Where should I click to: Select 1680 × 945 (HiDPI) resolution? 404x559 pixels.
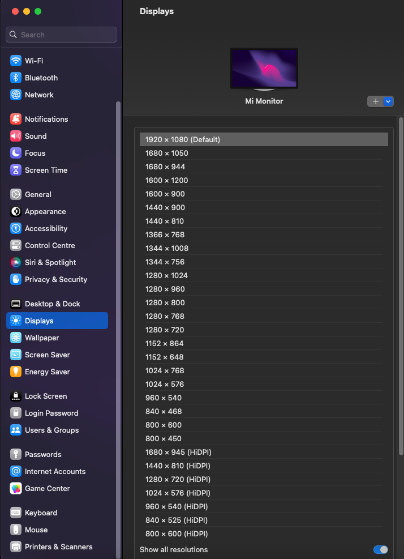pyautogui.click(x=264, y=452)
